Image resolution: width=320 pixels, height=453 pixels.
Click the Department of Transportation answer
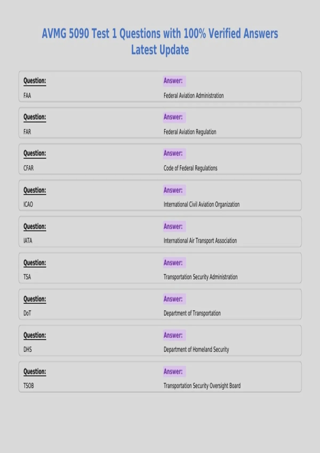coord(192,313)
